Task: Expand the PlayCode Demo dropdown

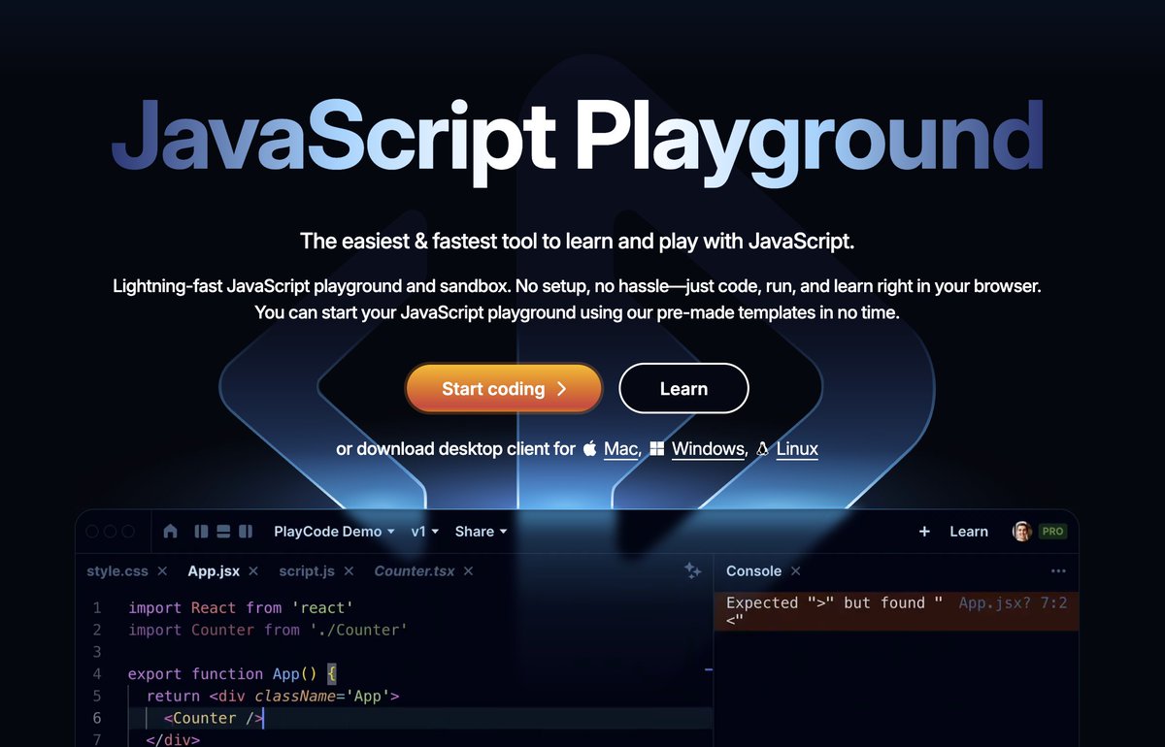Action: tap(334, 532)
